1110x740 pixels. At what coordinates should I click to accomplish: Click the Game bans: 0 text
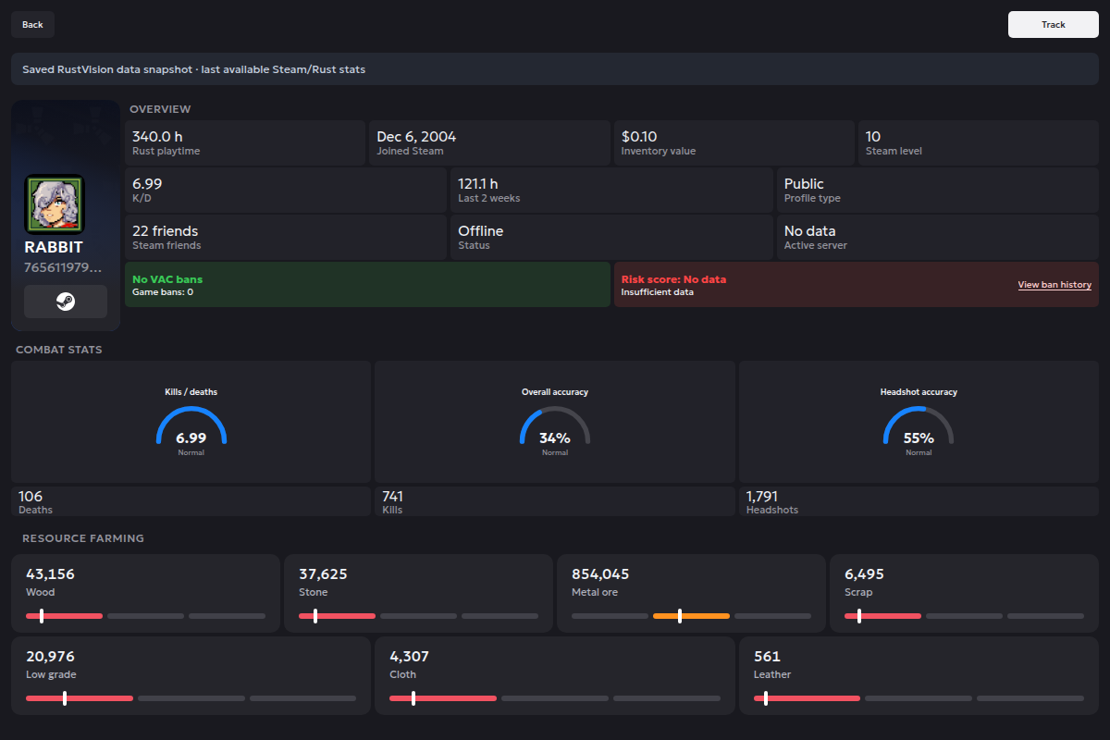tap(163, 292)
